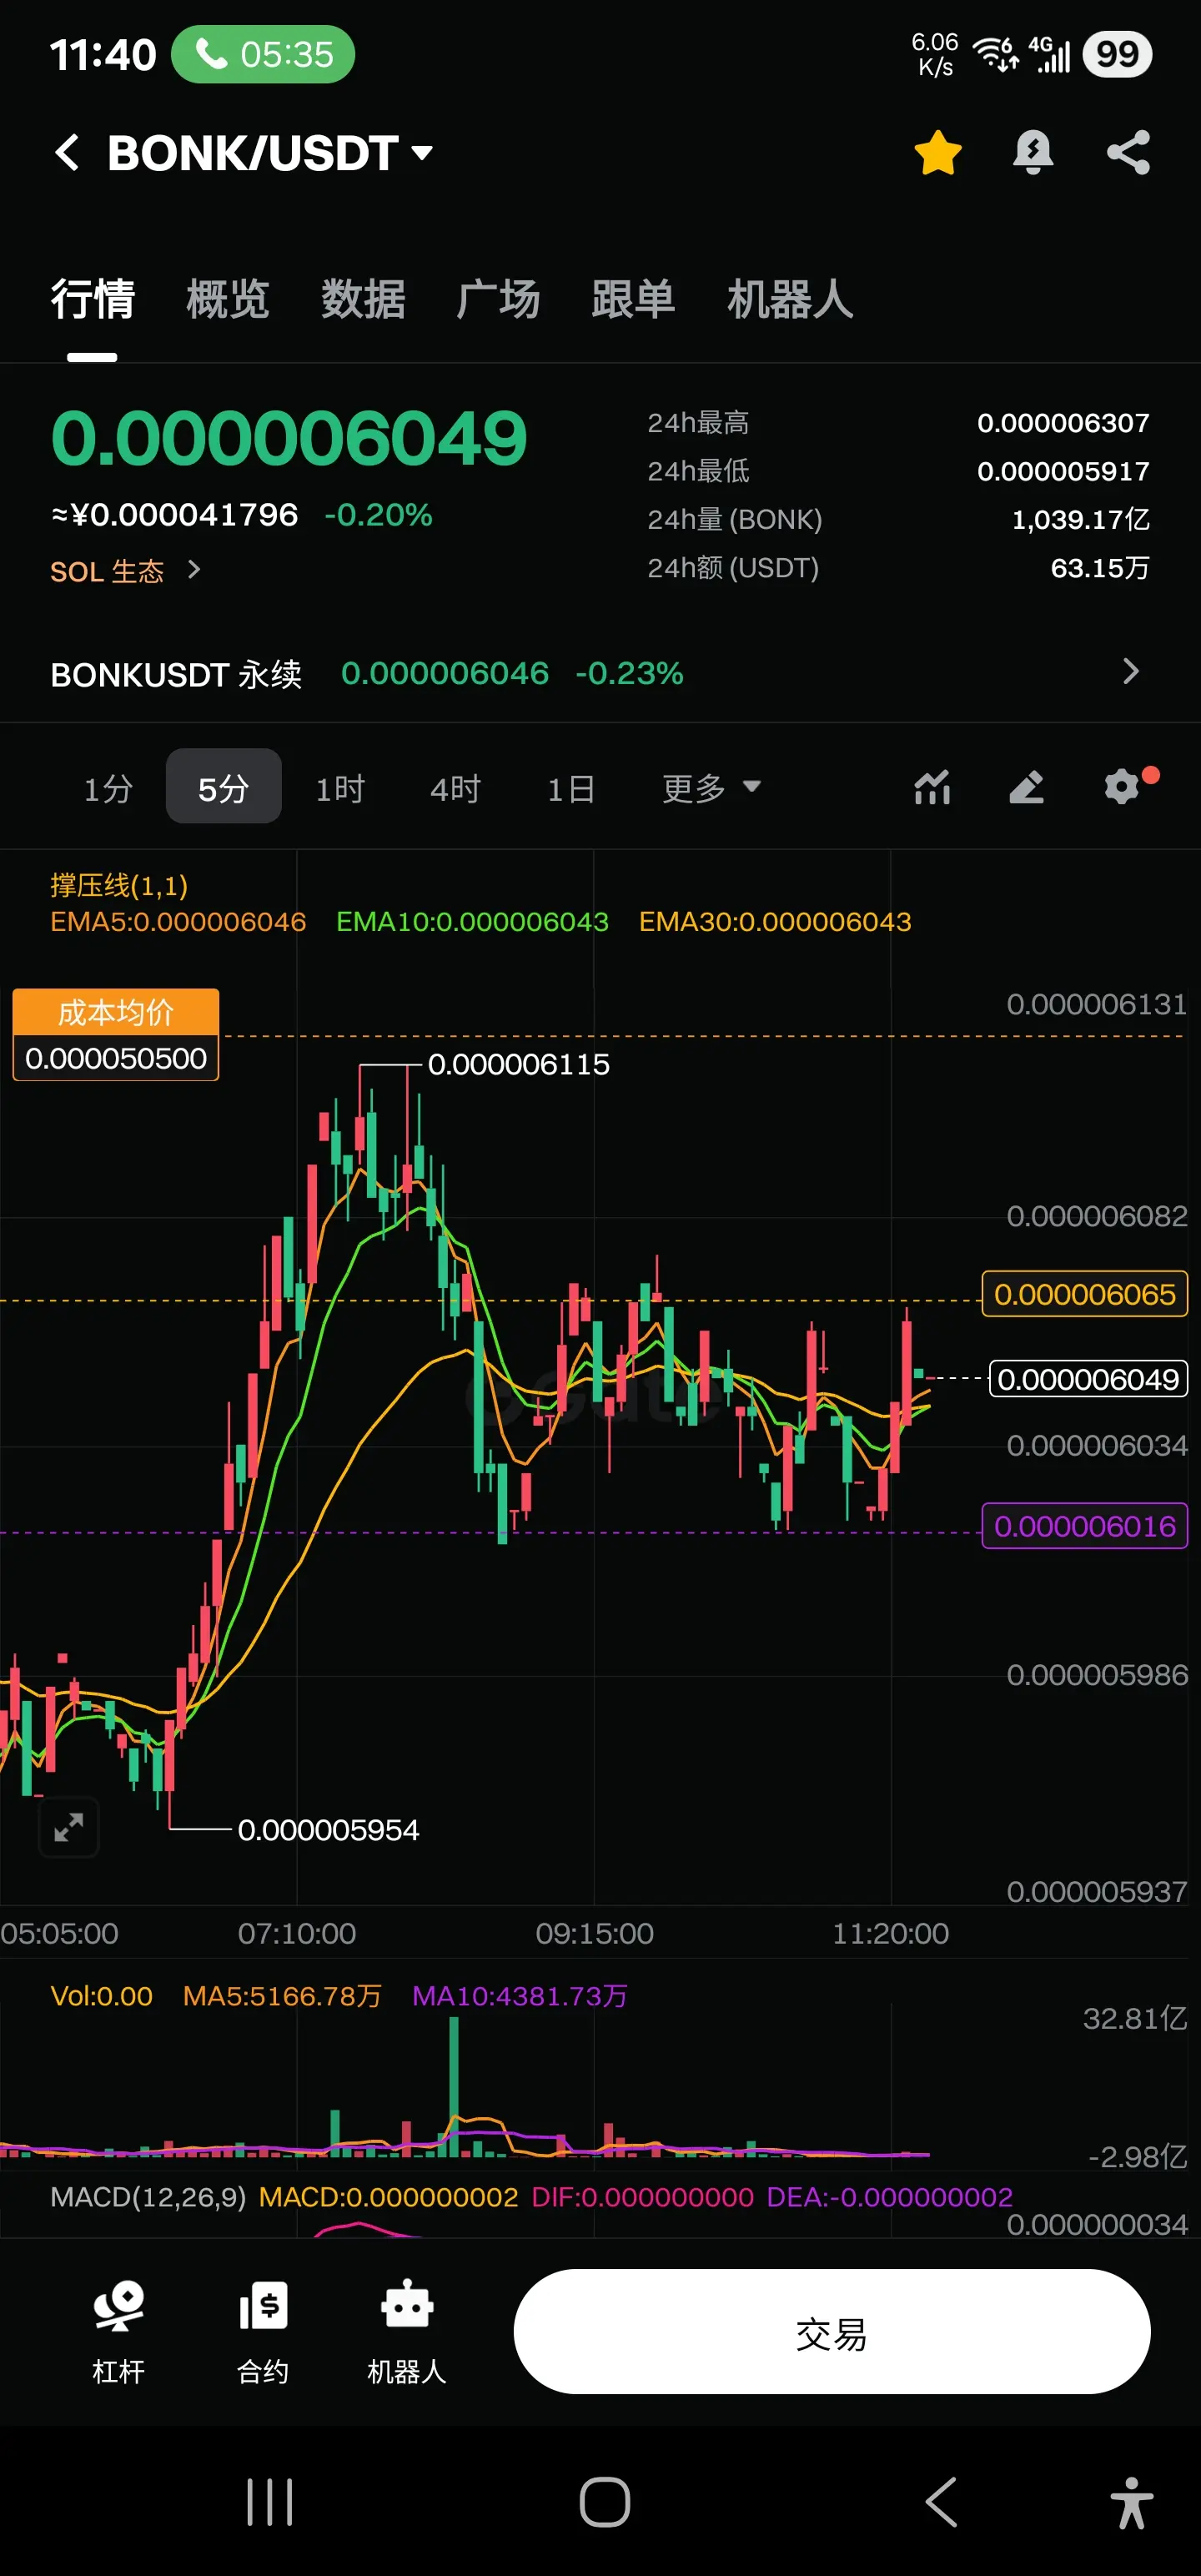1201x2576 pixels.
Task: Open the SOL 生态 category link
Action: (x=126, y=571)
